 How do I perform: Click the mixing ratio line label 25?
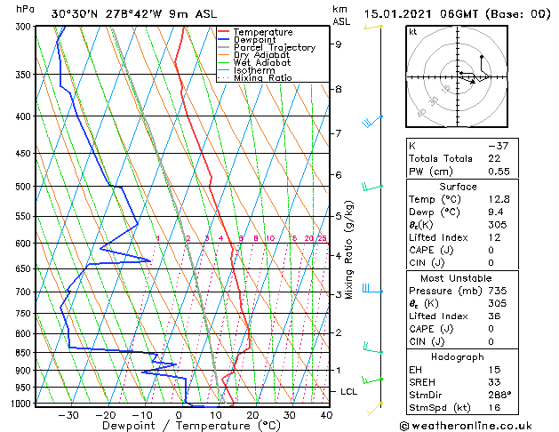click(322, 238)
